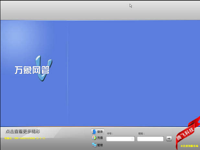Submit login with the arrow button
The image size is (200, 150).
(169, 139)
